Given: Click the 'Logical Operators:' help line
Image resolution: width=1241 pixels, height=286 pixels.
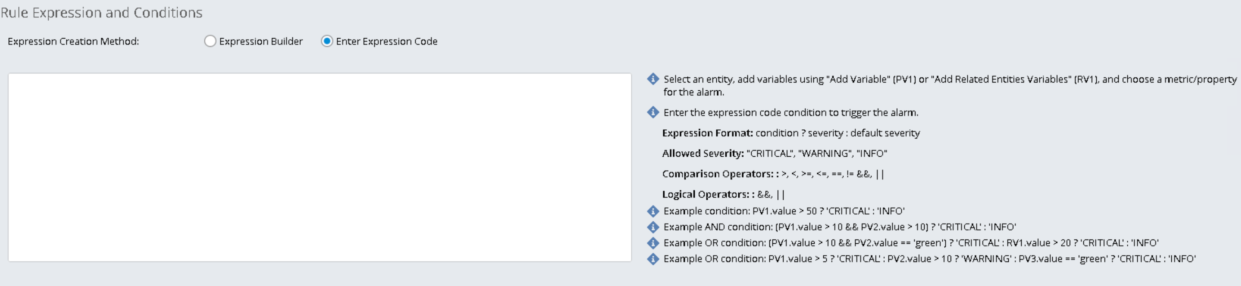Looking at the screenshot, I should [x=723, y=194].
